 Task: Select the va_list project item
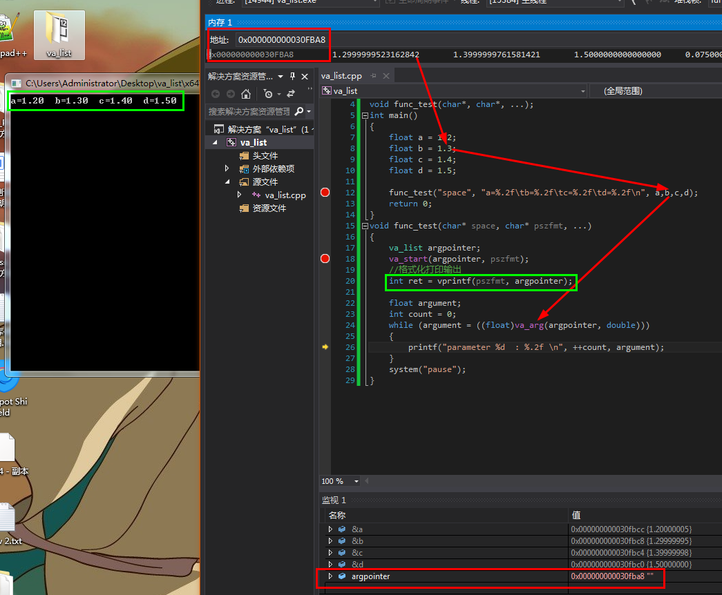[254, 143]
